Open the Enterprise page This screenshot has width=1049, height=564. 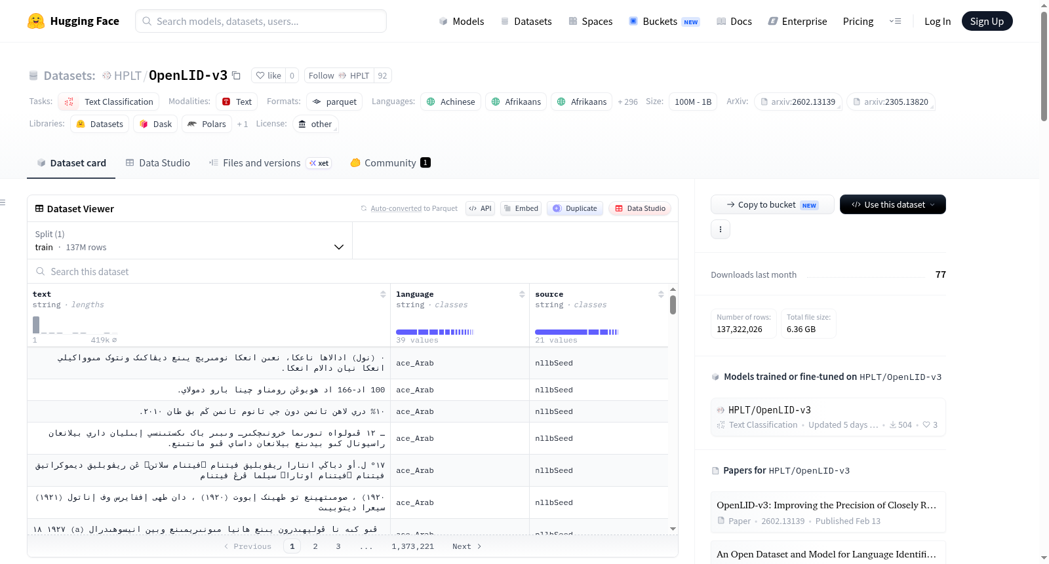(x=797, y=21)
